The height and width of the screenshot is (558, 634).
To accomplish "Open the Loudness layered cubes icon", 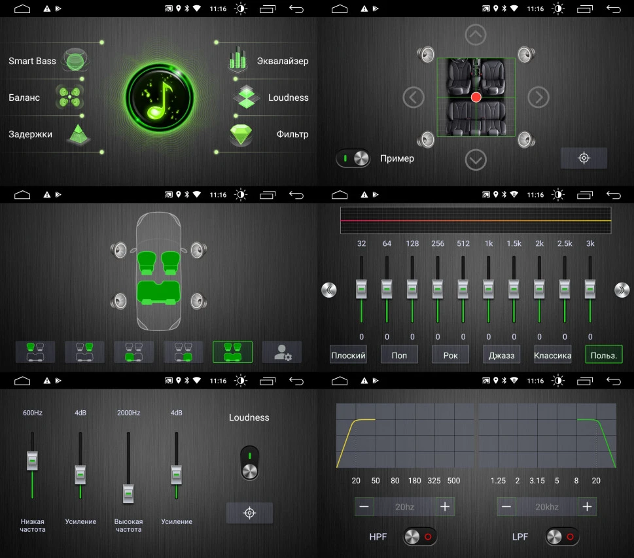I will pyautogui.click(x=247, y=97).
